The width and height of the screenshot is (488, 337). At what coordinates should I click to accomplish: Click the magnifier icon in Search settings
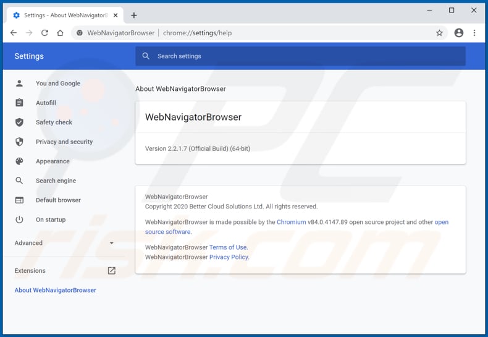[x=146, y=56]
